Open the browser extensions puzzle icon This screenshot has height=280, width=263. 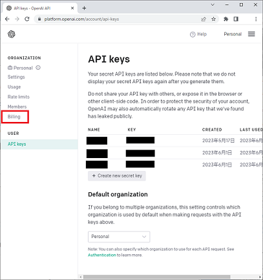(x=226, y=19)
